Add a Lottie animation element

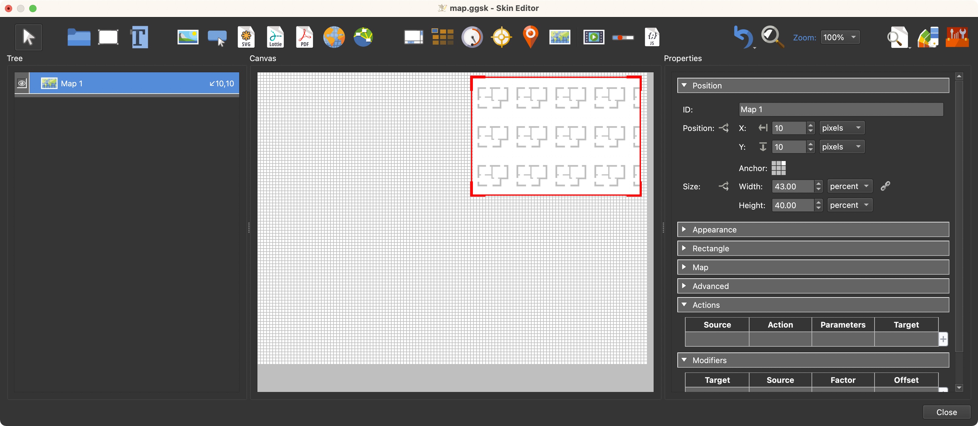click(x=275, y=37)
